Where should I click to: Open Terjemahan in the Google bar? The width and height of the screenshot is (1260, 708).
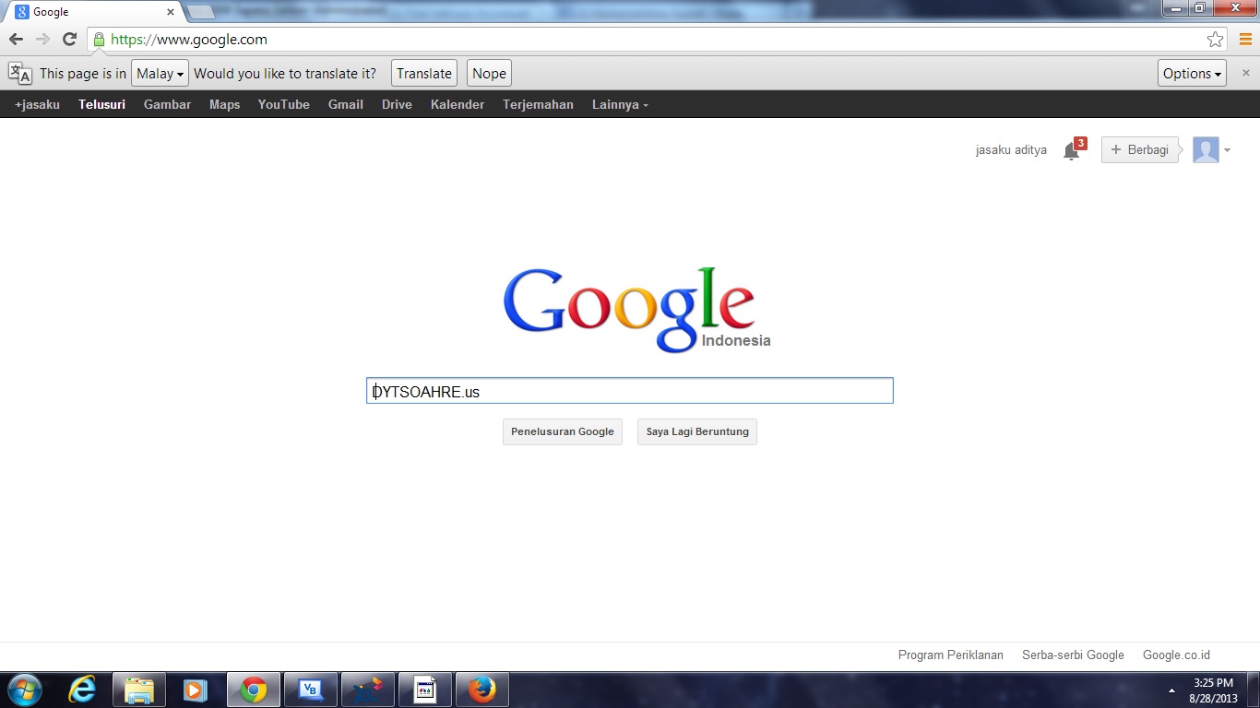(538, 104)
